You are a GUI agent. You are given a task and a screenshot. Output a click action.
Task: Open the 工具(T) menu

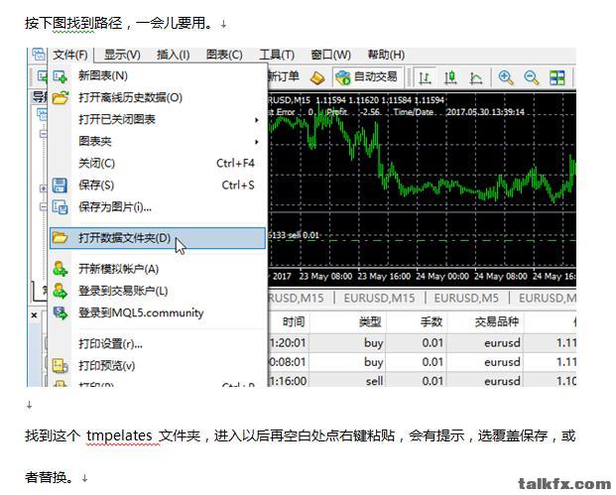point(277,55)
